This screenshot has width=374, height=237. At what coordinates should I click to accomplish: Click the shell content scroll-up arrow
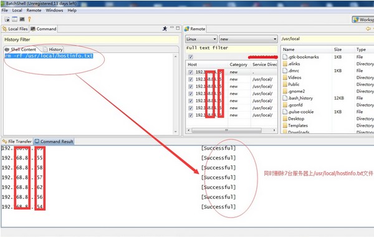click(x=176, y=57)
